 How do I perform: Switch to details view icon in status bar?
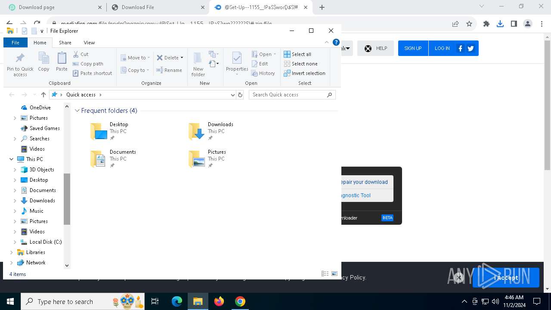pos(325,274)
